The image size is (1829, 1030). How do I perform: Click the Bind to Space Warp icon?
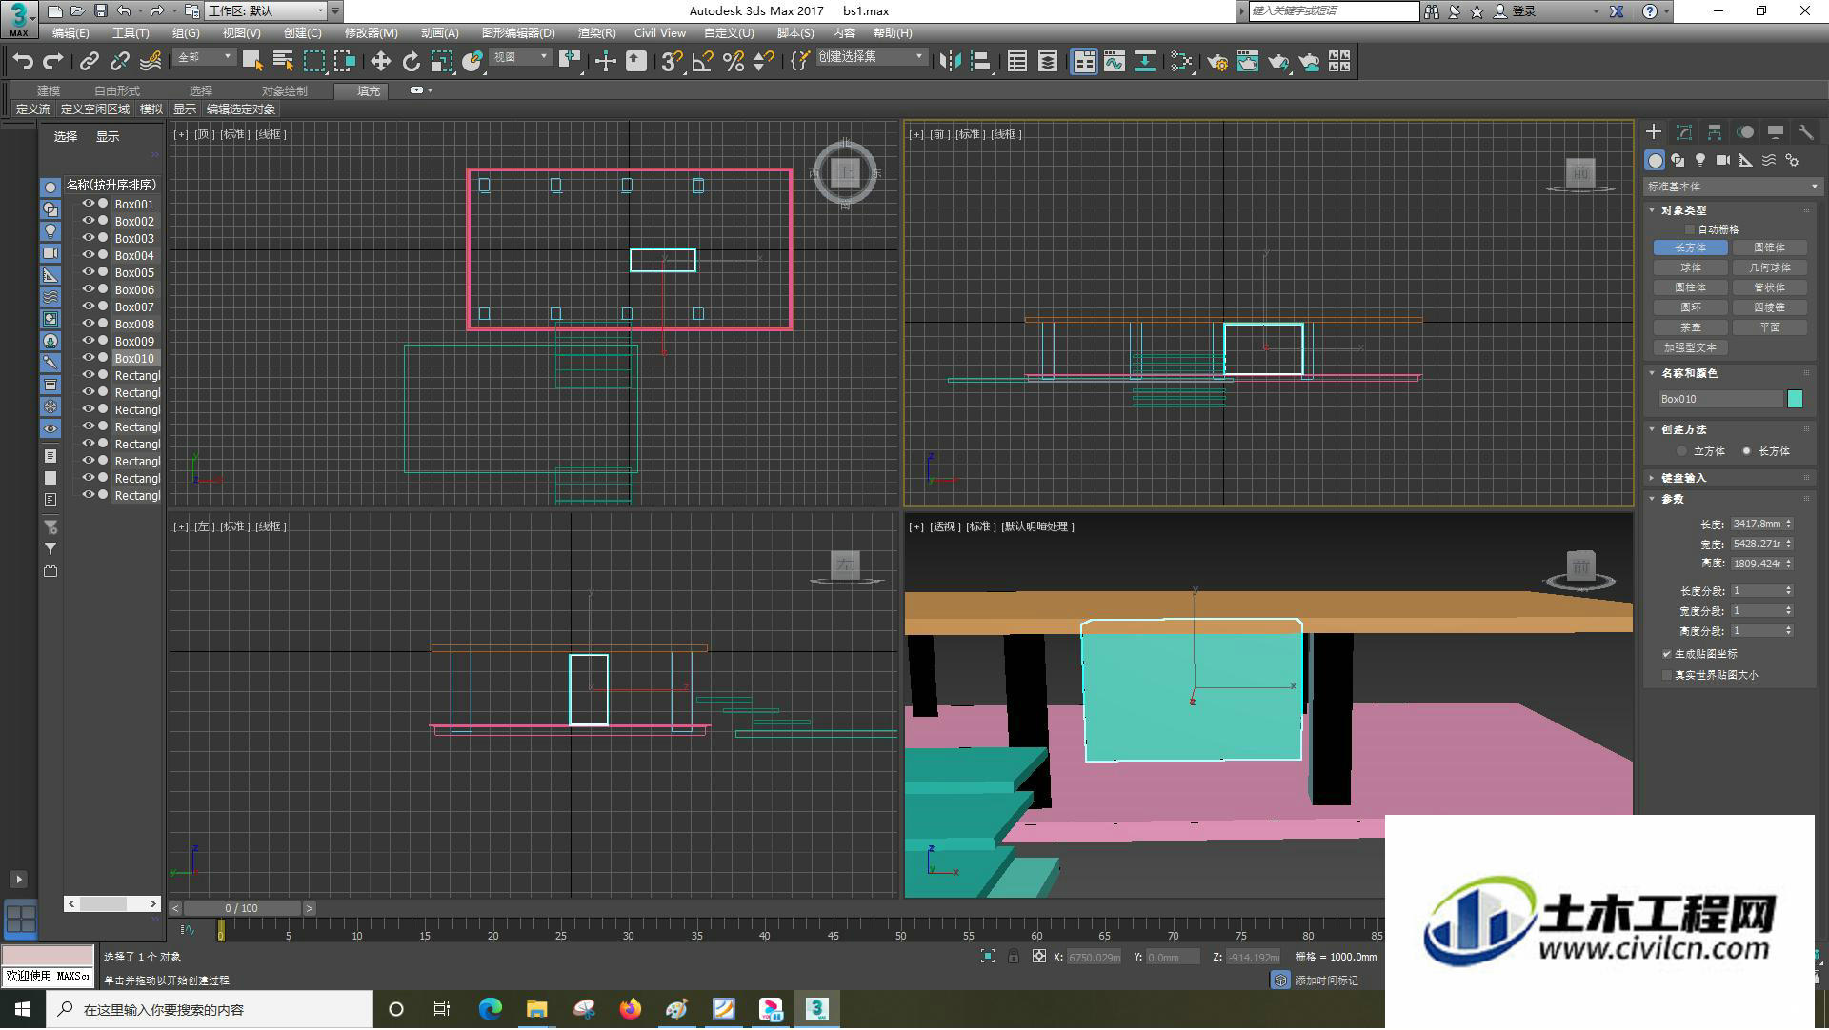(150, 62)
